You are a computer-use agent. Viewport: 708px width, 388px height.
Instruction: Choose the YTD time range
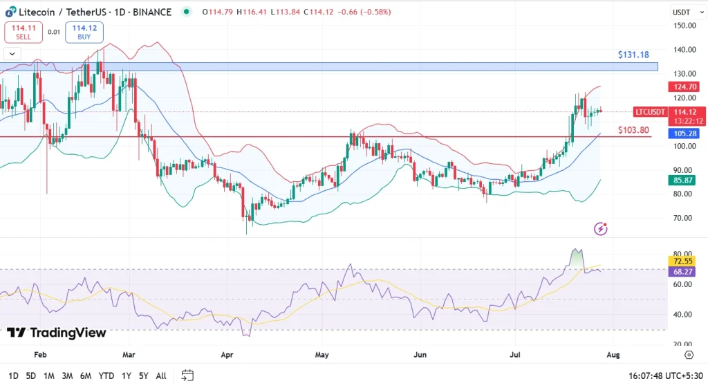[x=106, y=376]
